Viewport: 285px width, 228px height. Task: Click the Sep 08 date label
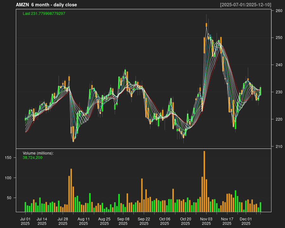[123, 219]
